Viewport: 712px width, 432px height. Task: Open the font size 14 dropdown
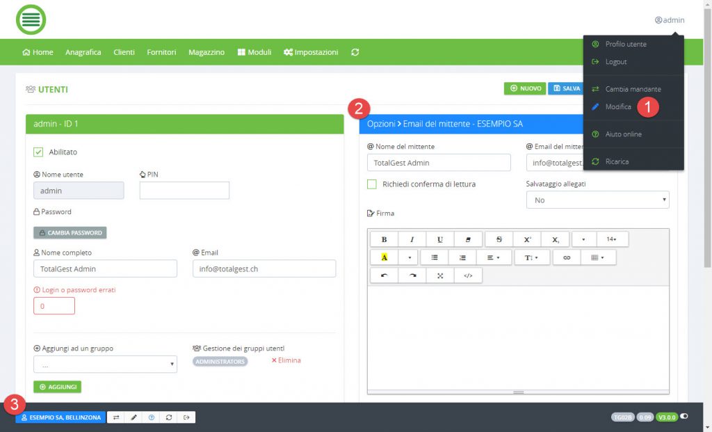[x=612, y=239]
